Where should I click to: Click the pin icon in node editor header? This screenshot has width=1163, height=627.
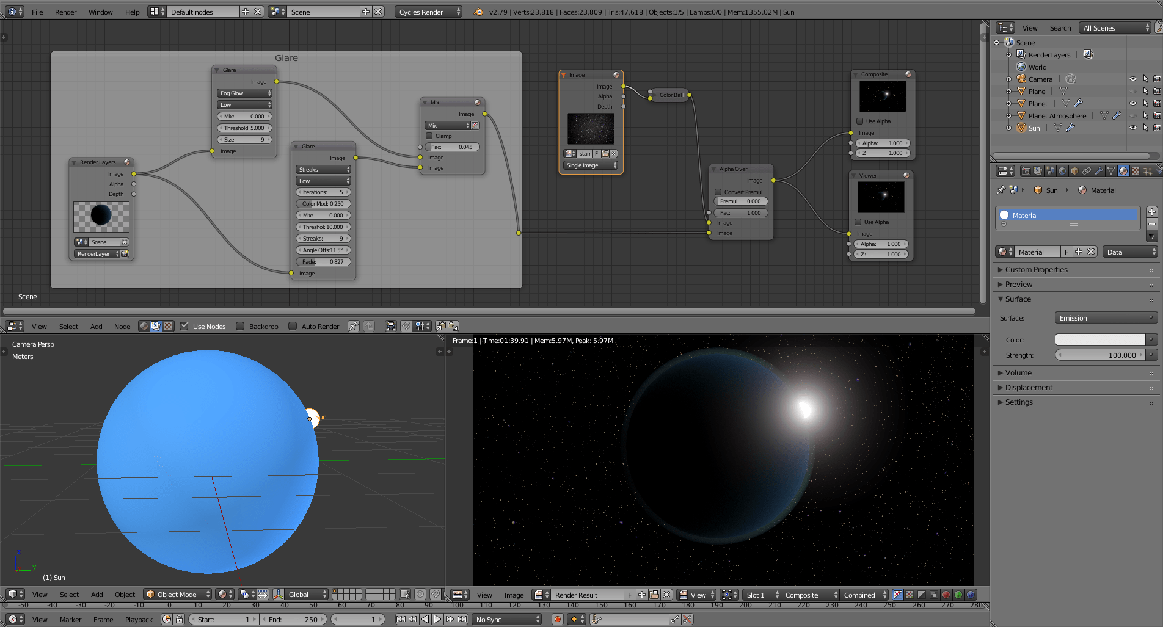pos(353,326)
